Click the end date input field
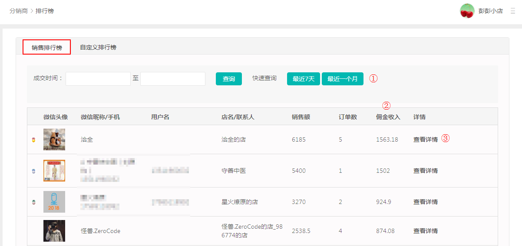 click(x=173, y=79)
